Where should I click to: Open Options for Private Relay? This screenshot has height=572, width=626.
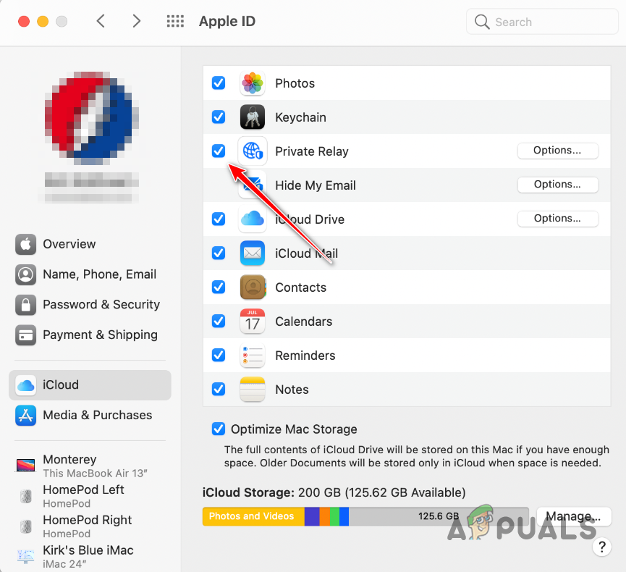click(557, 151)
